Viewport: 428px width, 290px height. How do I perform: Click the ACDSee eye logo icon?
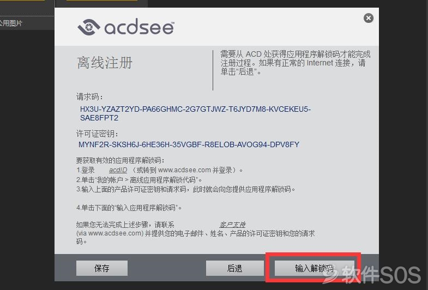coord(88,27)
